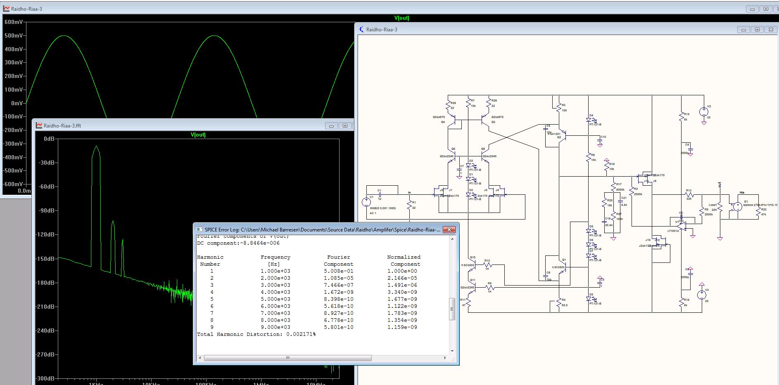Select Load1 22K resistor symbol
The width and height of the screenshot is (779, 385).
(720, 207)
